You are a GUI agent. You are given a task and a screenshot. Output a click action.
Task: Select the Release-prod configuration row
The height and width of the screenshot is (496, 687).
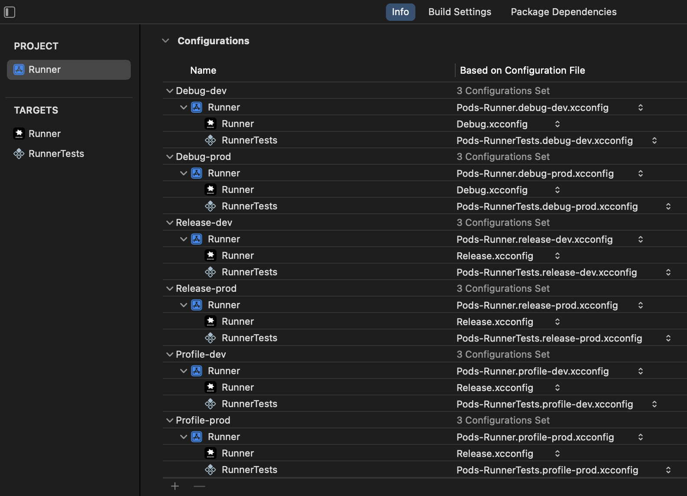(x=206, y=288)
